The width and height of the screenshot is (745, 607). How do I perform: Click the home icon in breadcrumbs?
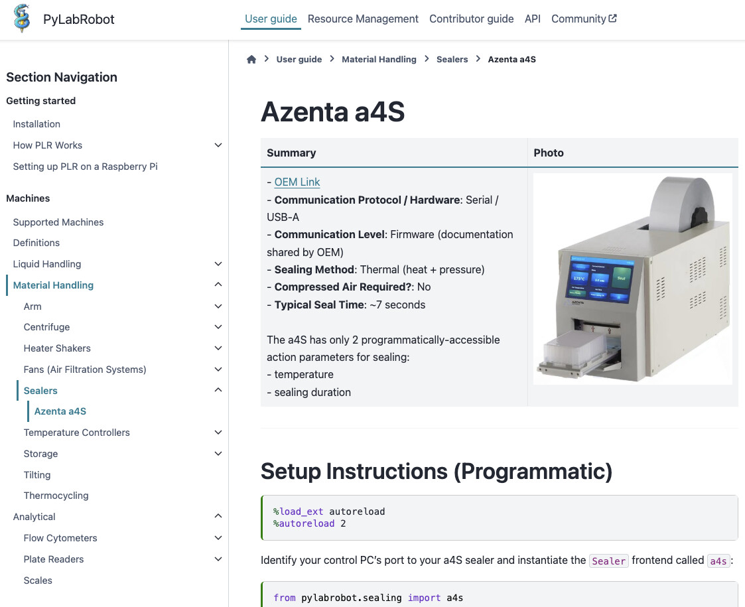(251, 59)
